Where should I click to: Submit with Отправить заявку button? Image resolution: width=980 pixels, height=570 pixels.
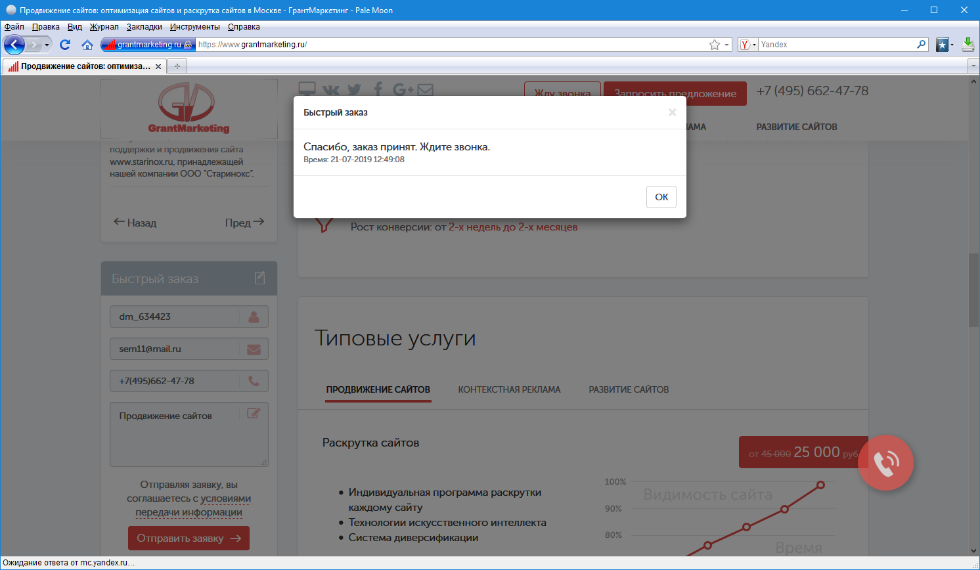point(189,538)
